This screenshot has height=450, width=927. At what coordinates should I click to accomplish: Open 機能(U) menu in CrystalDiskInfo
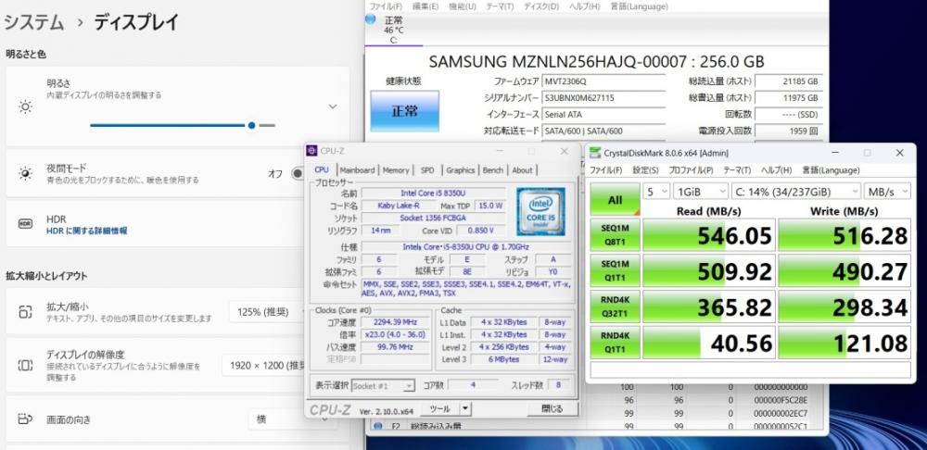point(463,6)
